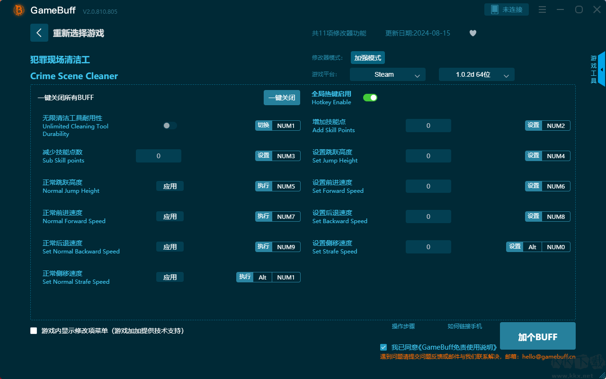Click the Set Jump Height value field
This screenshot has width=606, height=379.
click(428, 156)
